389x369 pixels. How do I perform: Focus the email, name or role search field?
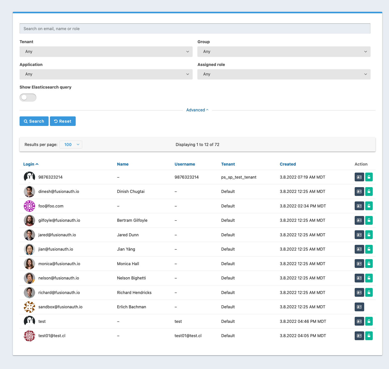click(x=195, y=29)
